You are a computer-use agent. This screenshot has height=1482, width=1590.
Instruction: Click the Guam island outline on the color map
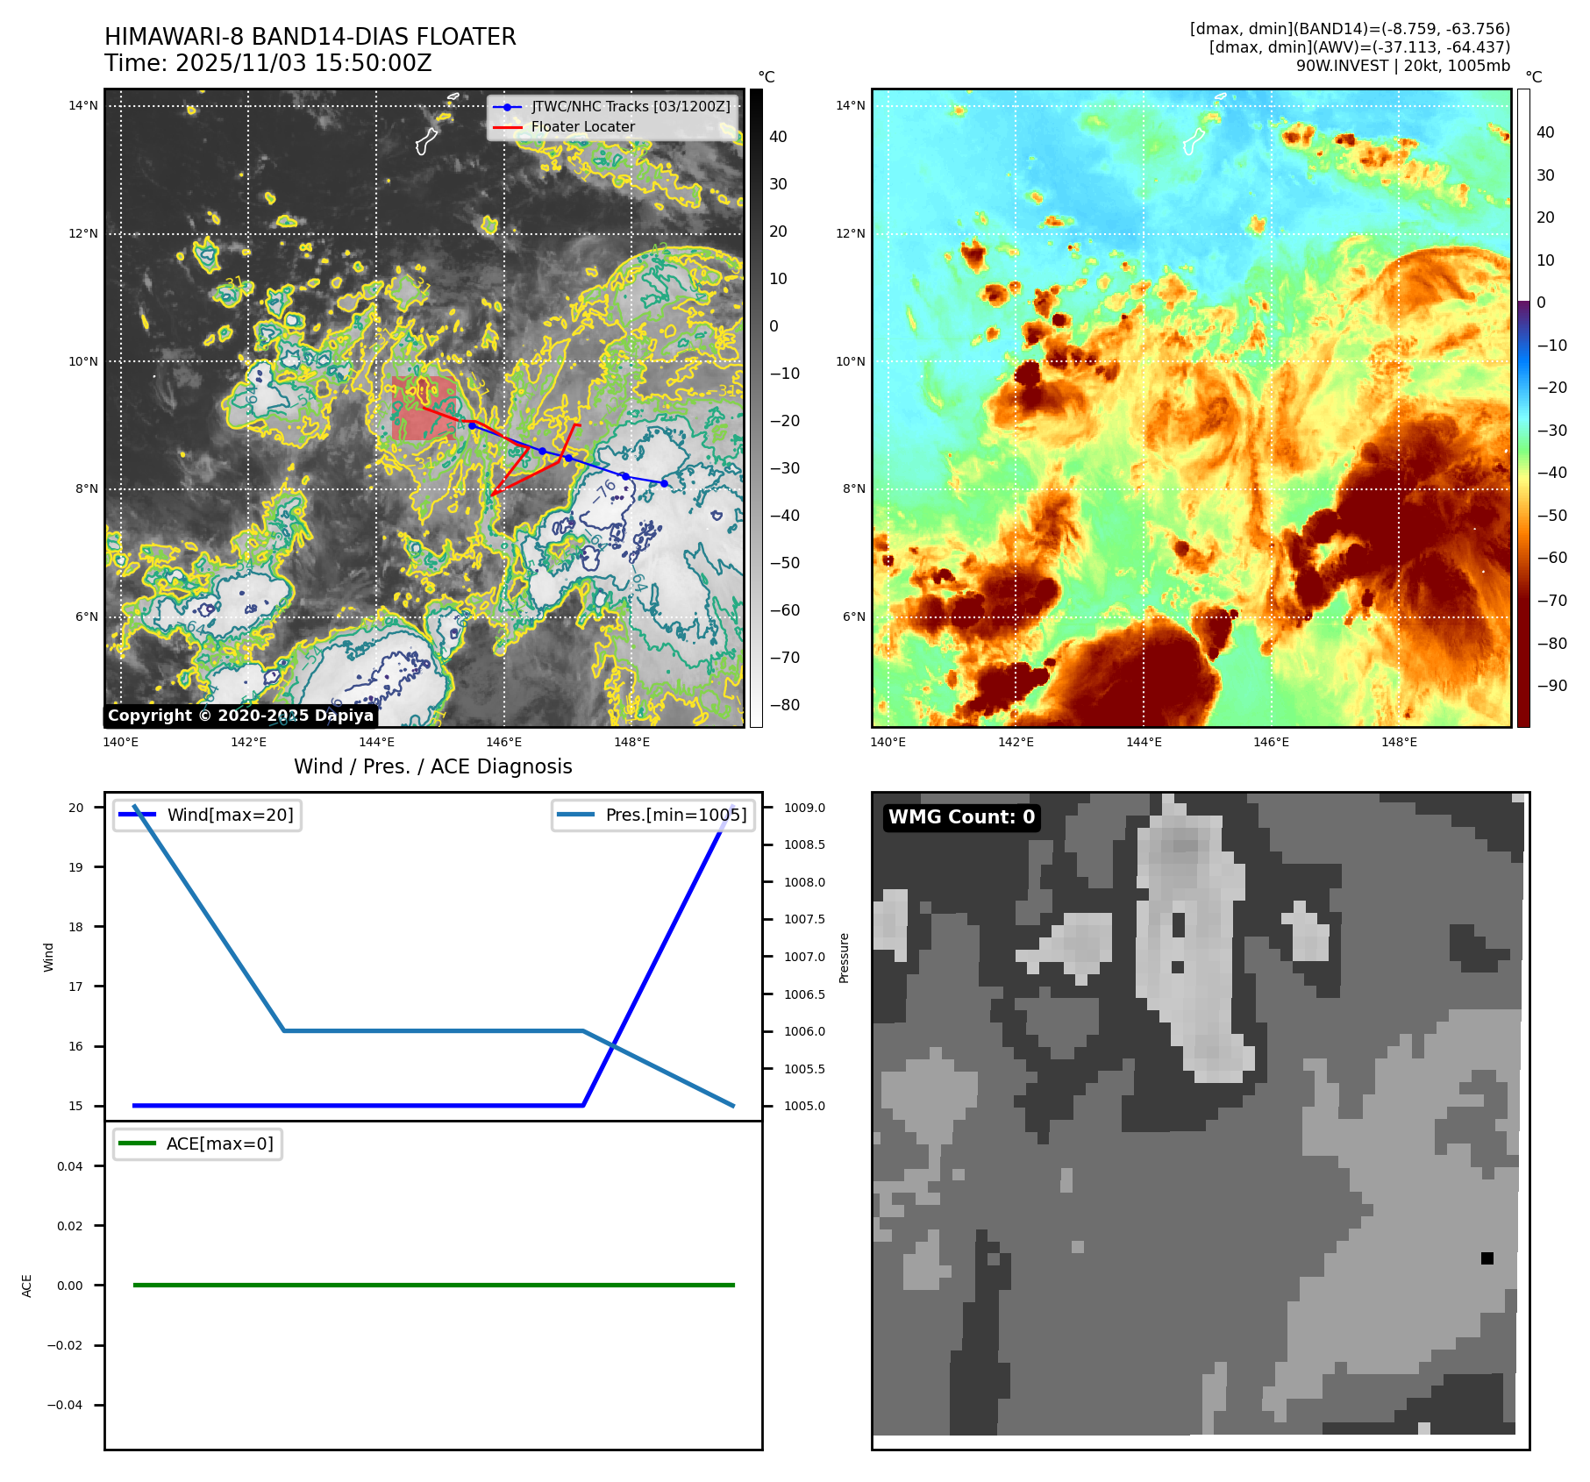pos(1194,141)
